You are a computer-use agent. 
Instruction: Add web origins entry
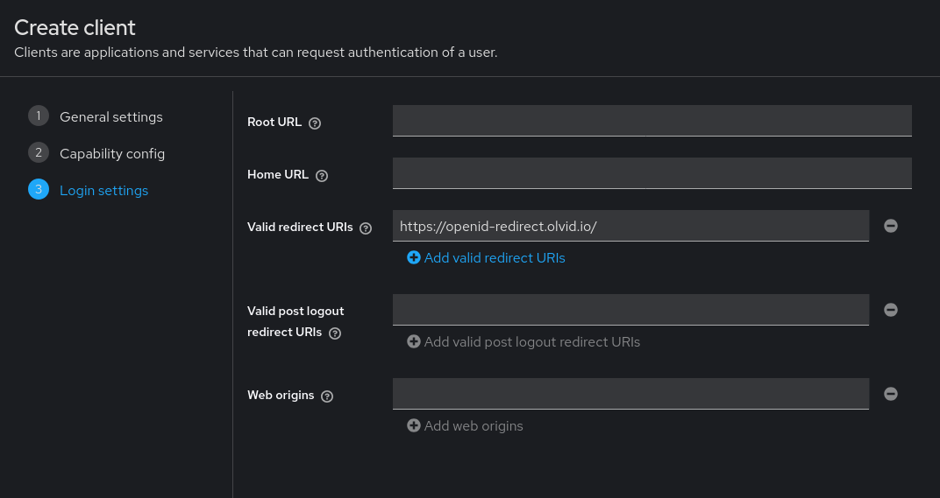pos(466,425)
